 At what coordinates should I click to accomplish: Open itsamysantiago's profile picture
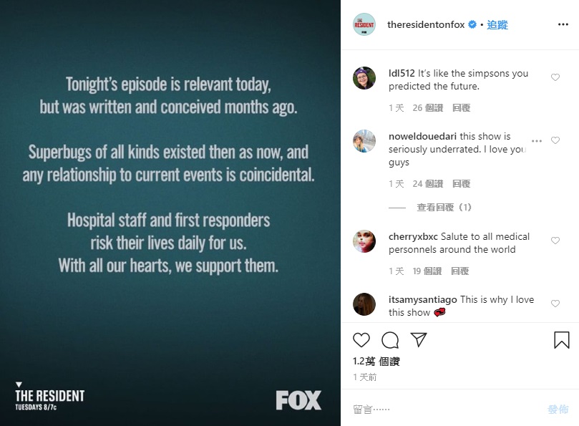click(x=364, y=304)
